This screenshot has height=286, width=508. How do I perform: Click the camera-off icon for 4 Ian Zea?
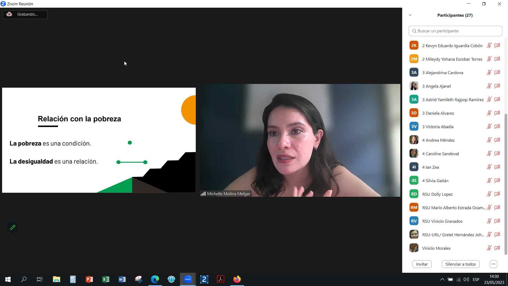(497, 167)
